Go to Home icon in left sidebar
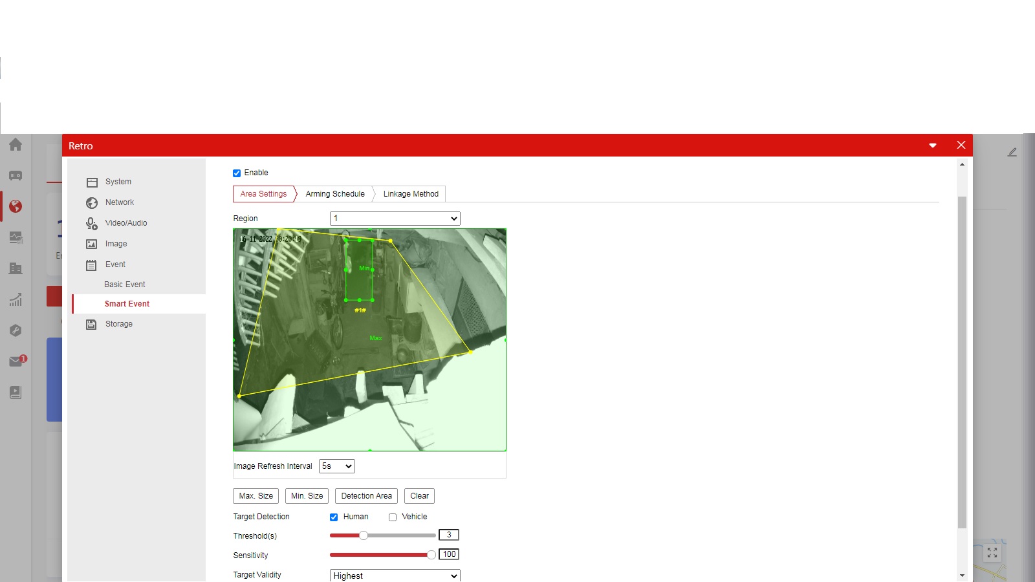The image size is (1035, 582). pos(16,145)
